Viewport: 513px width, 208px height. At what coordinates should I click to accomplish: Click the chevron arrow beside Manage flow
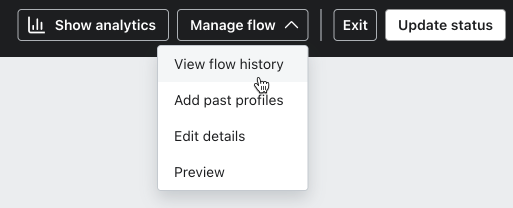point(291,25)
